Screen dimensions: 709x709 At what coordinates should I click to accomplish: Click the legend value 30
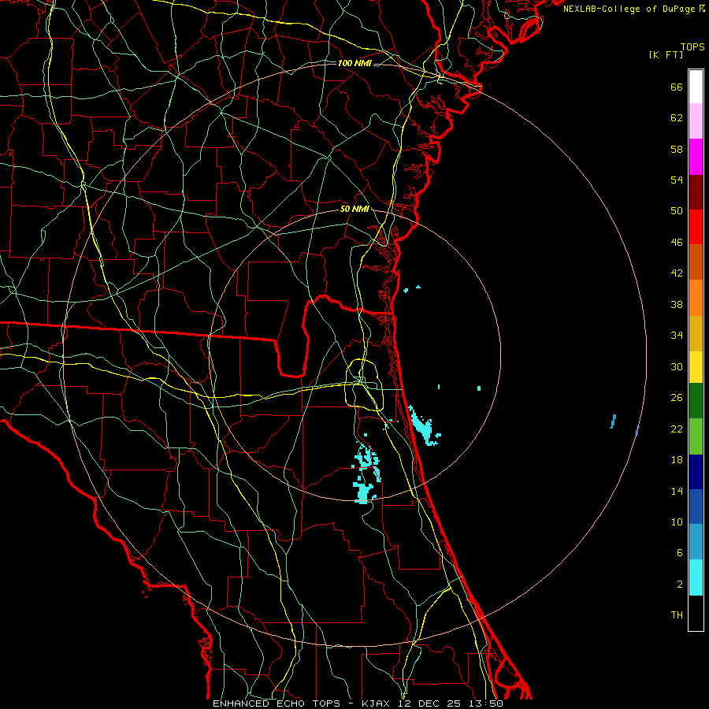(677, 366)
